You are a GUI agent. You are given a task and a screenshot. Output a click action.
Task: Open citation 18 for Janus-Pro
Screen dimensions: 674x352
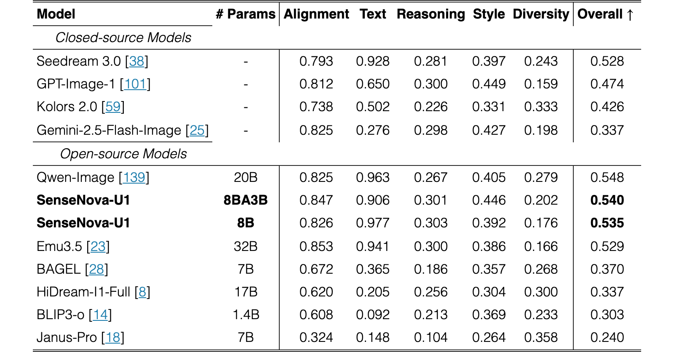(x=113, y=337)
